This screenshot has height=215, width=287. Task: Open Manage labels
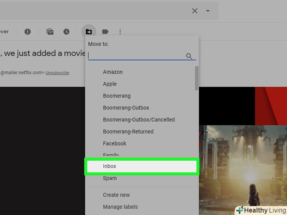120,207
